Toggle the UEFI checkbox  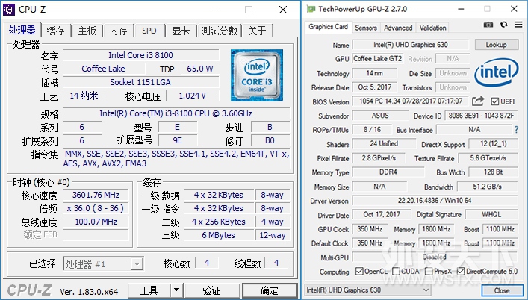(494, 101)
